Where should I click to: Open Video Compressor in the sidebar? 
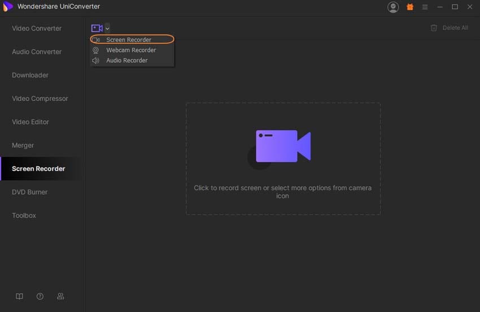pos(40,99)
